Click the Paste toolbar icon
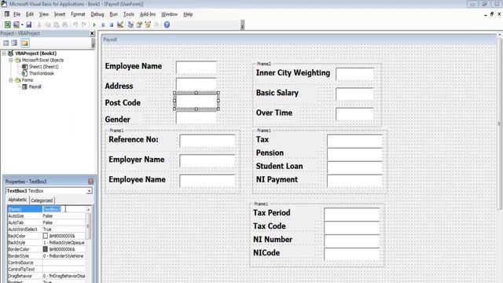Screen dimensions: 503x283 pyautogui.click(x=56, y=24)
